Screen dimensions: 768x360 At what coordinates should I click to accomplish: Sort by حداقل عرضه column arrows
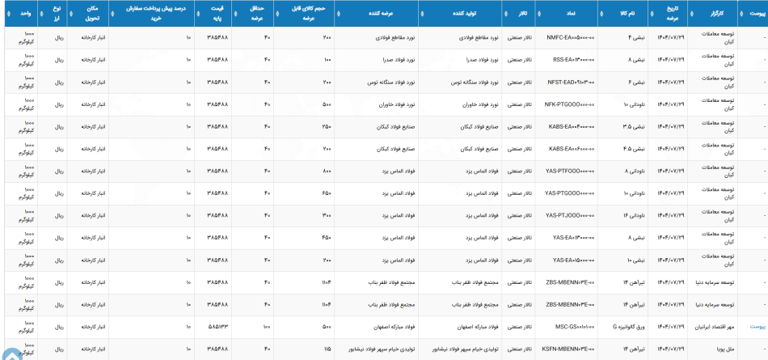coord(236,13)
